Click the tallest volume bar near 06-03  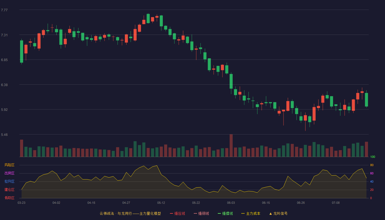(x=231, y=145)
